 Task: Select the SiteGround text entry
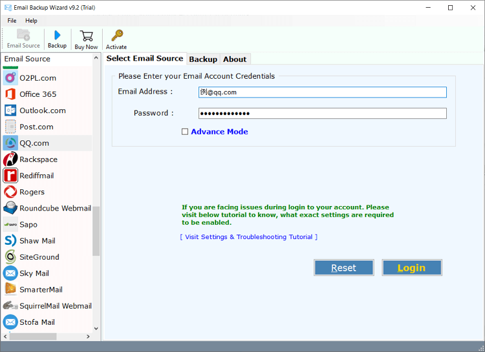point(39,257)
